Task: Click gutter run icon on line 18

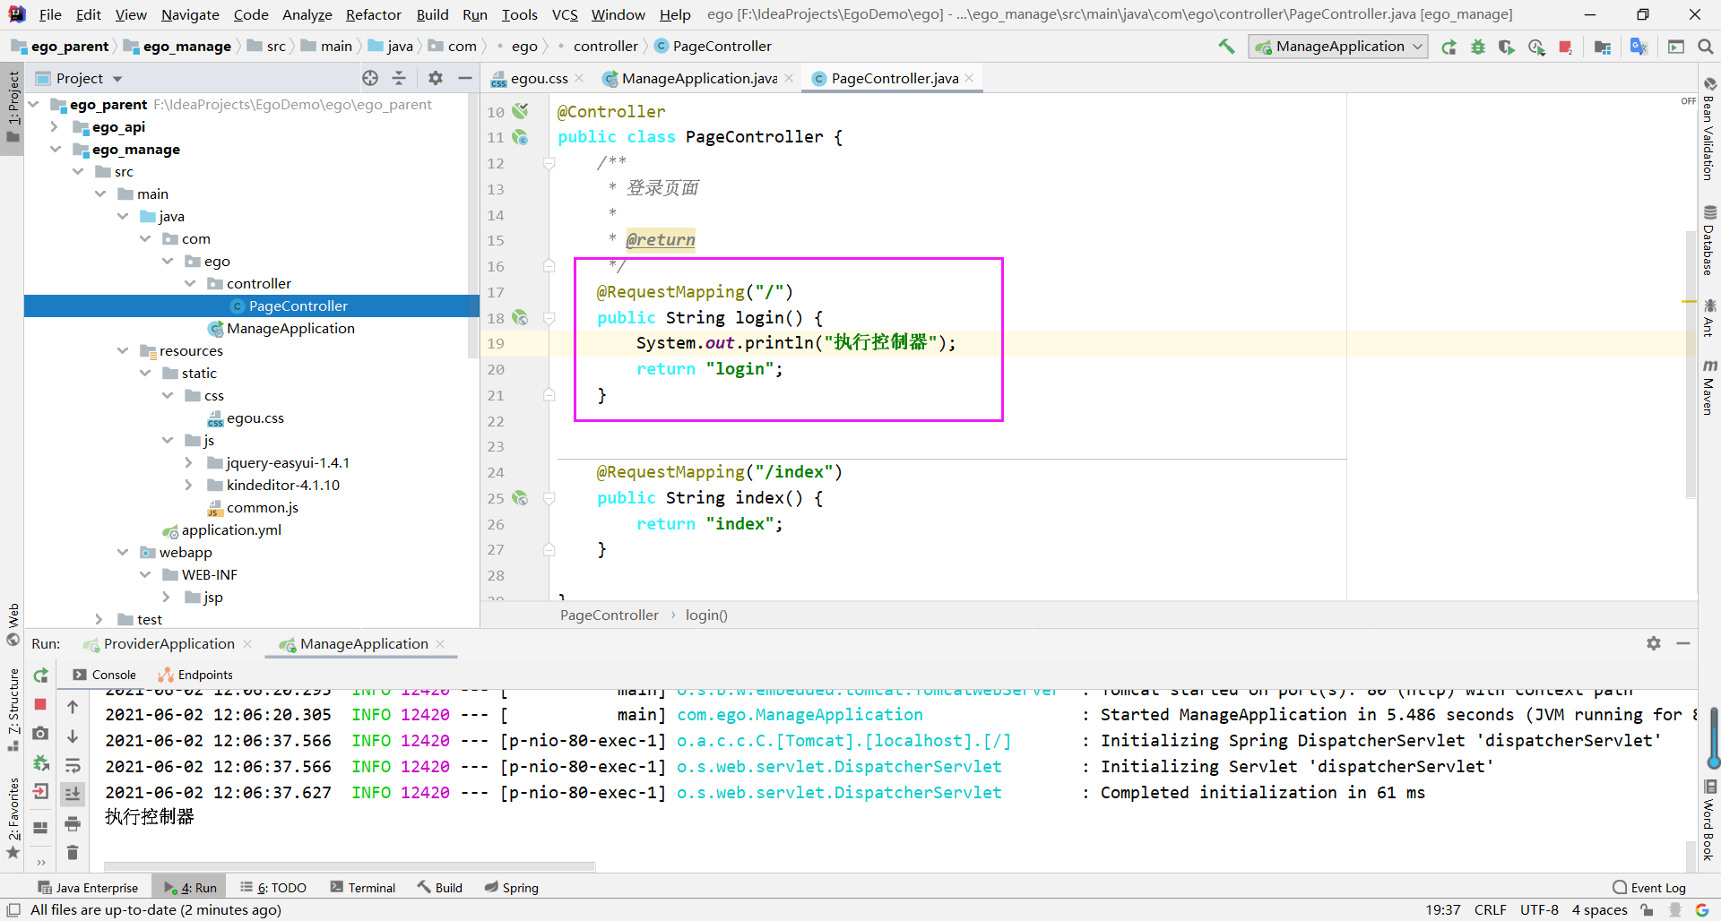Action: pos(520,318)
